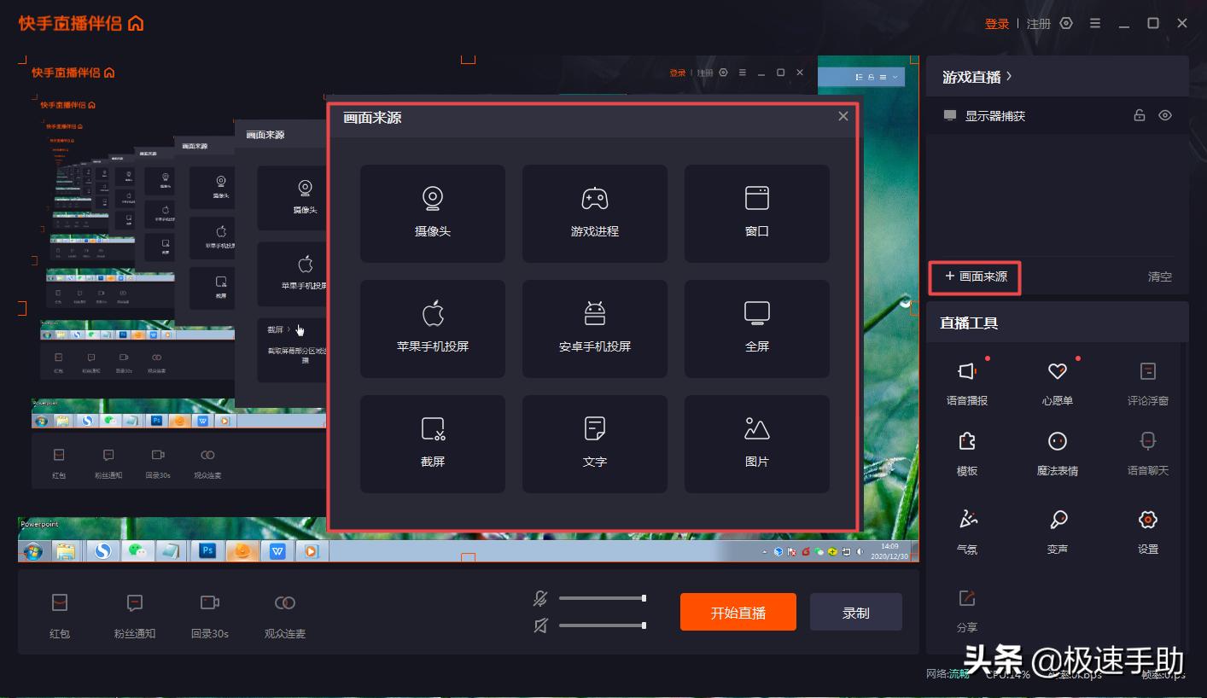
Task: Clear all sources with 清空
Action: (x=1159, y=277)
